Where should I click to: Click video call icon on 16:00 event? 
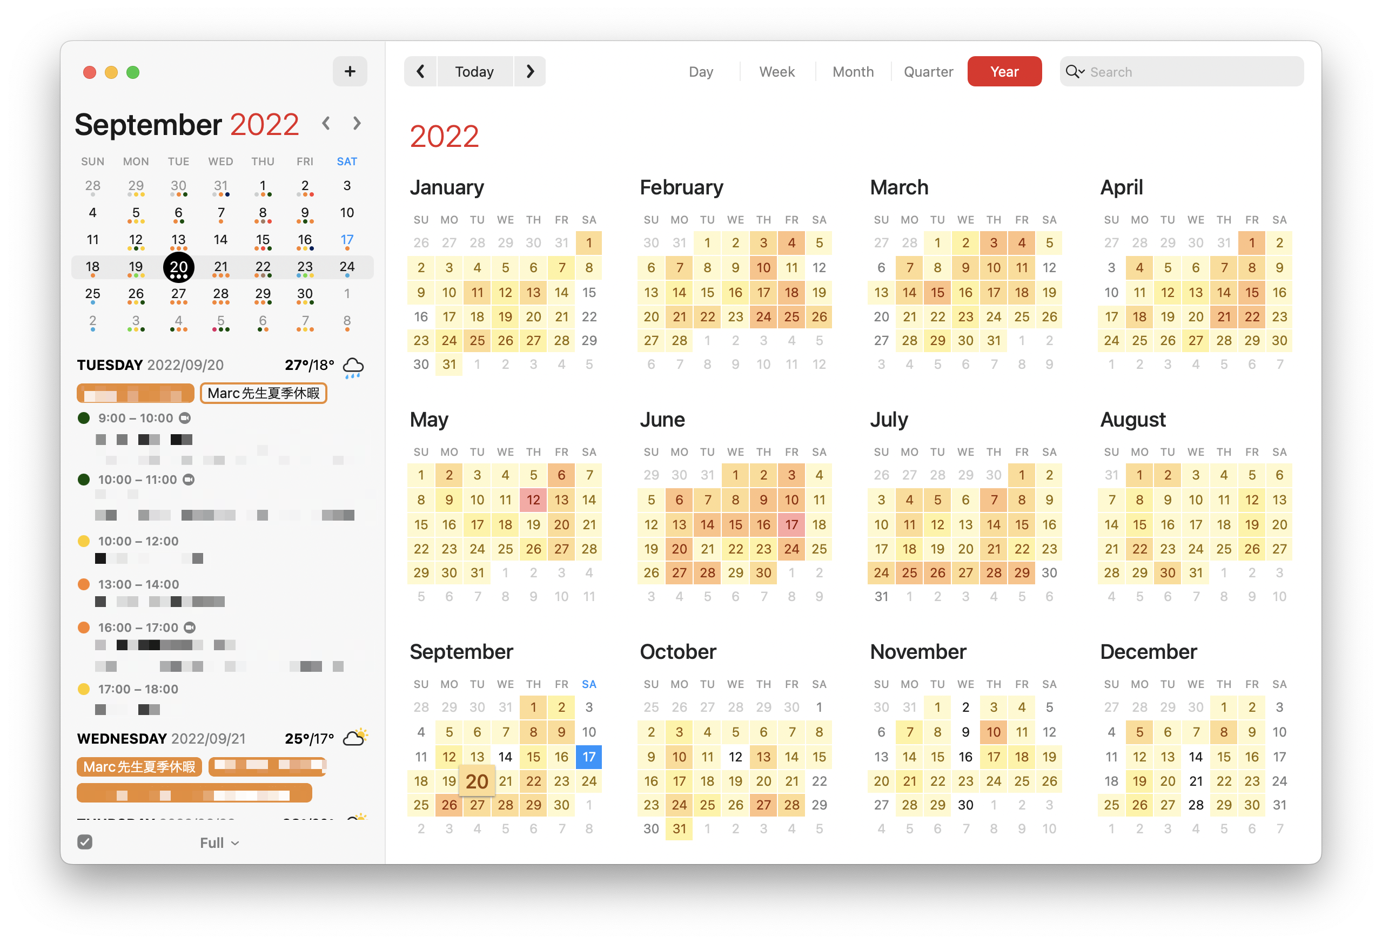(x=190, y=627)
